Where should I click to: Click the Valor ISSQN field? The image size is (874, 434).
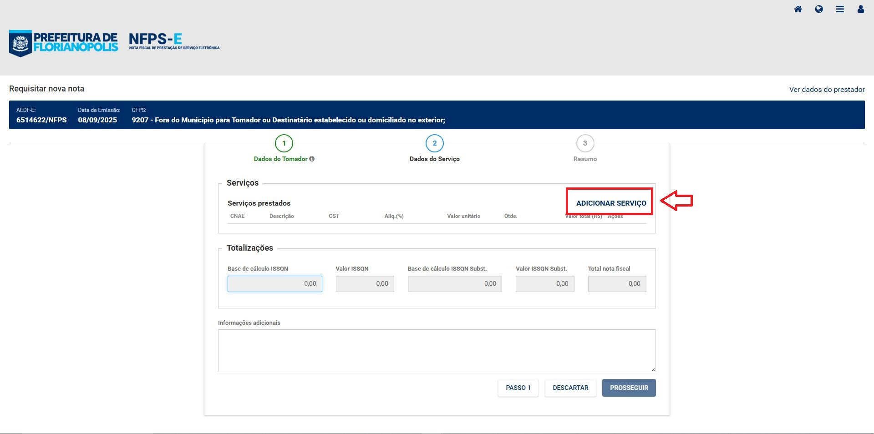(365, 284)
